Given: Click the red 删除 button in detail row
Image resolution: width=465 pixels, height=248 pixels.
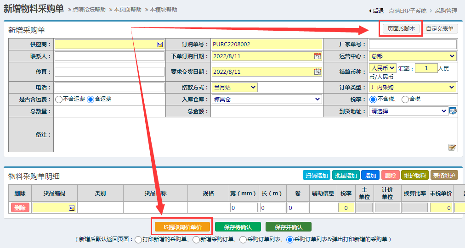Looking at the screenshot, I should point(20,208).
